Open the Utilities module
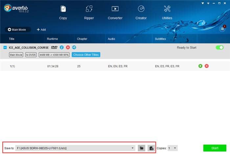Screen dimensions: 230x154 click(x=167, y=13)
